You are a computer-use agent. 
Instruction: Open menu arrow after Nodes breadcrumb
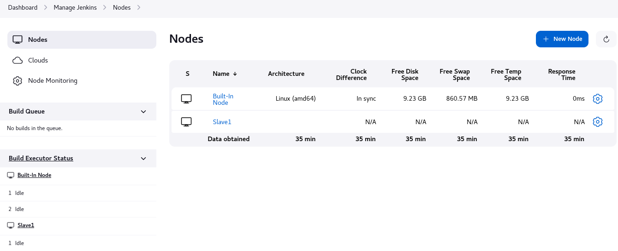pyautogui.click(x=139, y=7)
